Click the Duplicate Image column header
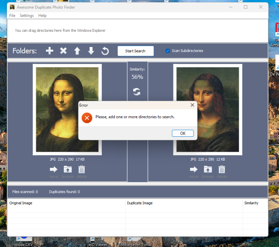279x247 pixels. click(184, 203)
